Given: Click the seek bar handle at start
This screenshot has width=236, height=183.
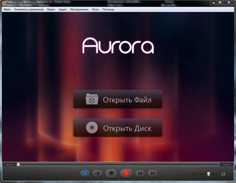Looking at the screenshot, I should click(18, 165).
